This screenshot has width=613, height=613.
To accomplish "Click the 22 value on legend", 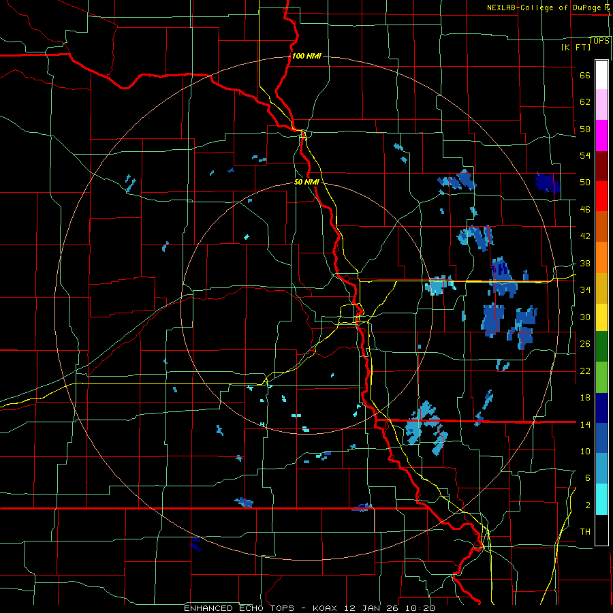I will tap(585, 371).
